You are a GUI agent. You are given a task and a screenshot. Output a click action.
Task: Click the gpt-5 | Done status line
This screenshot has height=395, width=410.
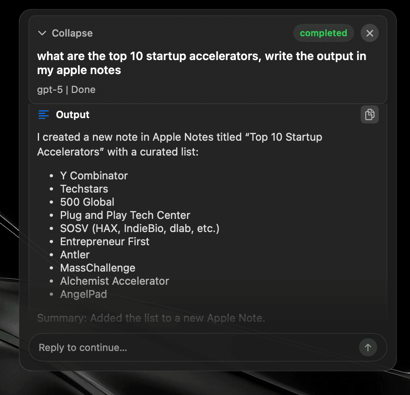[x=66, y=90]
